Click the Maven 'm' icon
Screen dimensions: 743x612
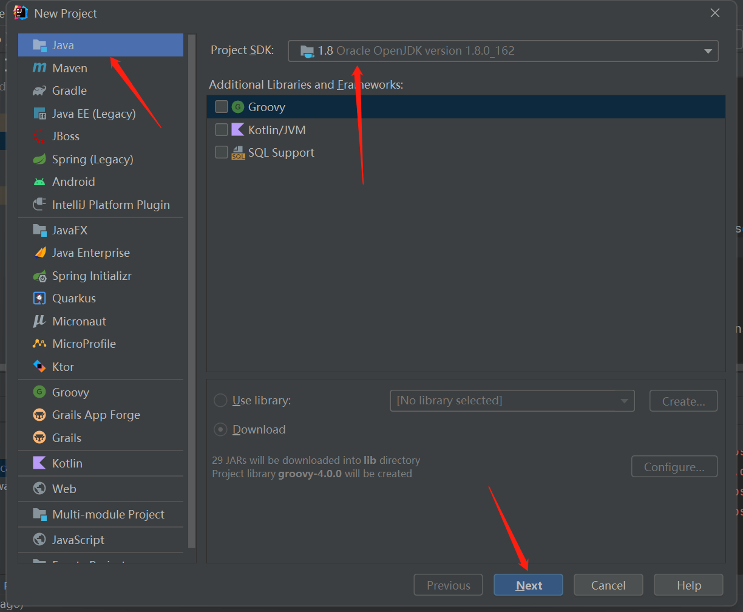click(x=39, y=68)
